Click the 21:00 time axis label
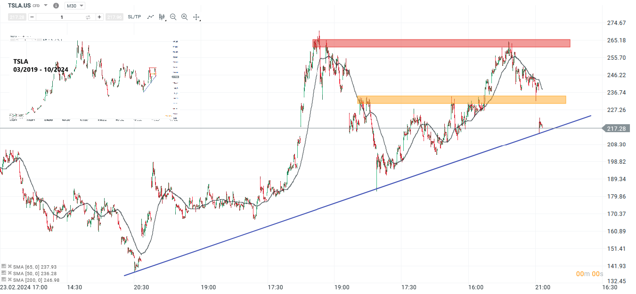The height and width of the screenshot is (294, 636). click(543, 287)
